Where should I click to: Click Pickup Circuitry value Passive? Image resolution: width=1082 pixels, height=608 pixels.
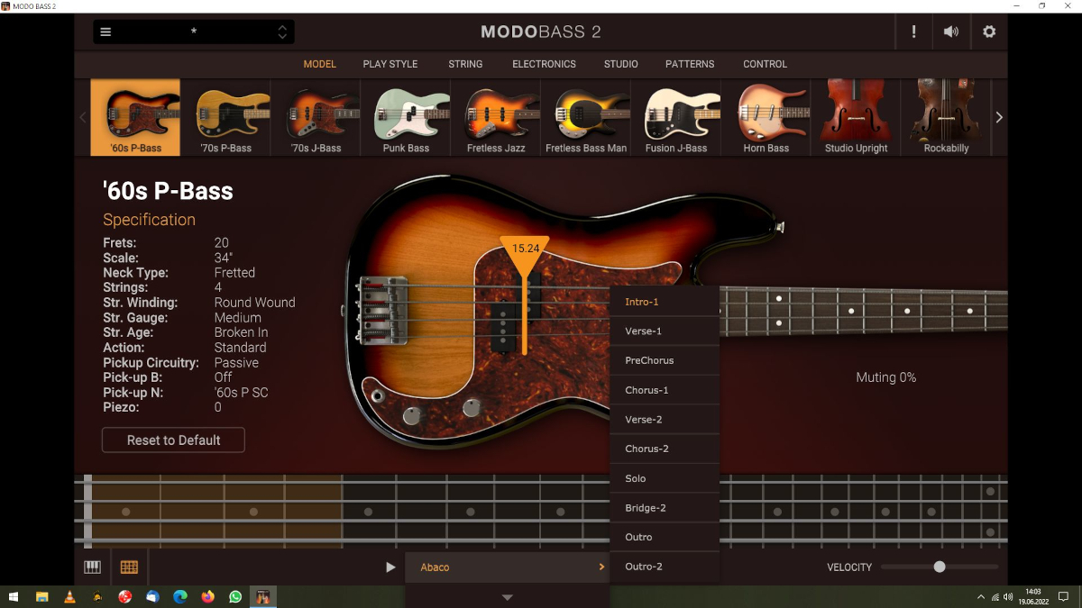click(236, 362)
